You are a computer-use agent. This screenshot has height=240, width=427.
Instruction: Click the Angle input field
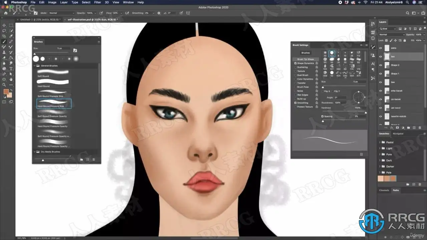click(340, 98)
